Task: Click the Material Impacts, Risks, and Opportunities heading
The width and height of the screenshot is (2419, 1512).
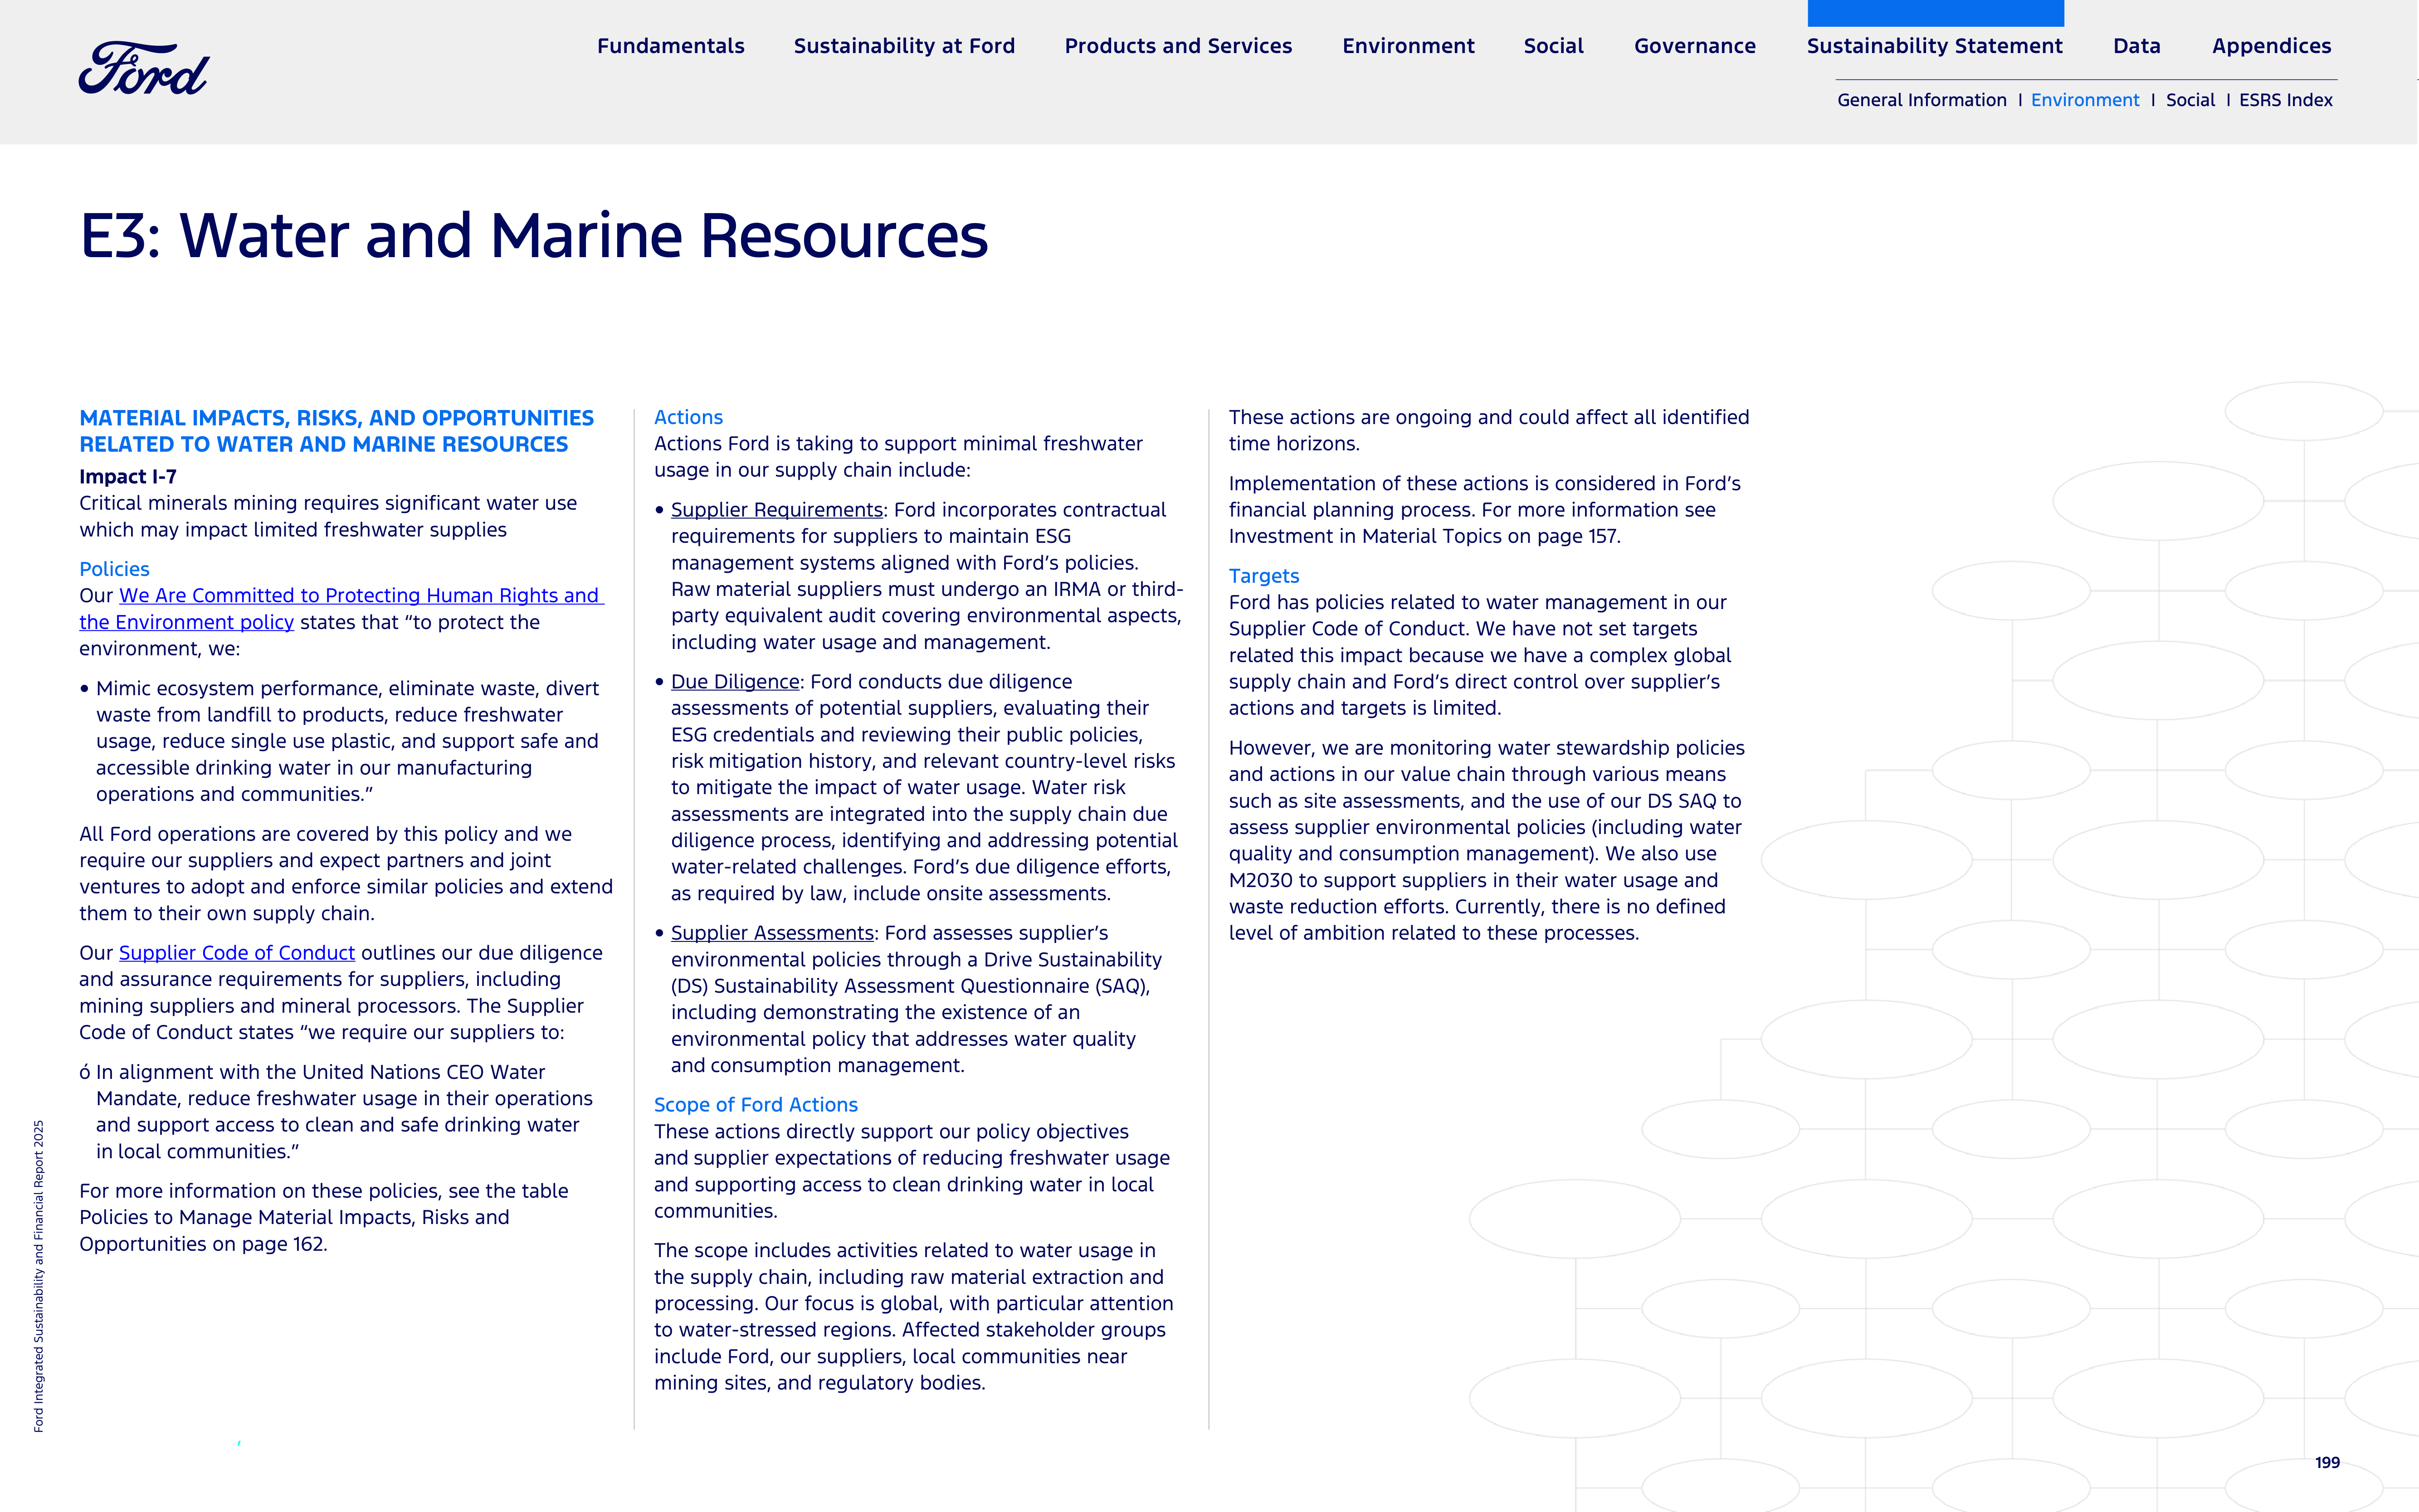Action: point(336,431)
